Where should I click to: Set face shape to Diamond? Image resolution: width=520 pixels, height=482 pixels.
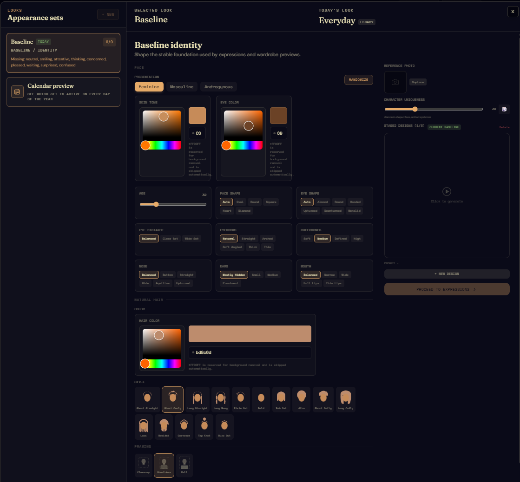(x=244, y=211)
